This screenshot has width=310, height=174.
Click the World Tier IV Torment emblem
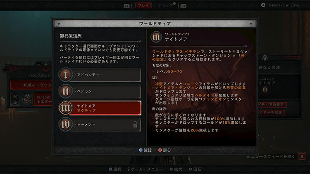(x=65, y=125)
